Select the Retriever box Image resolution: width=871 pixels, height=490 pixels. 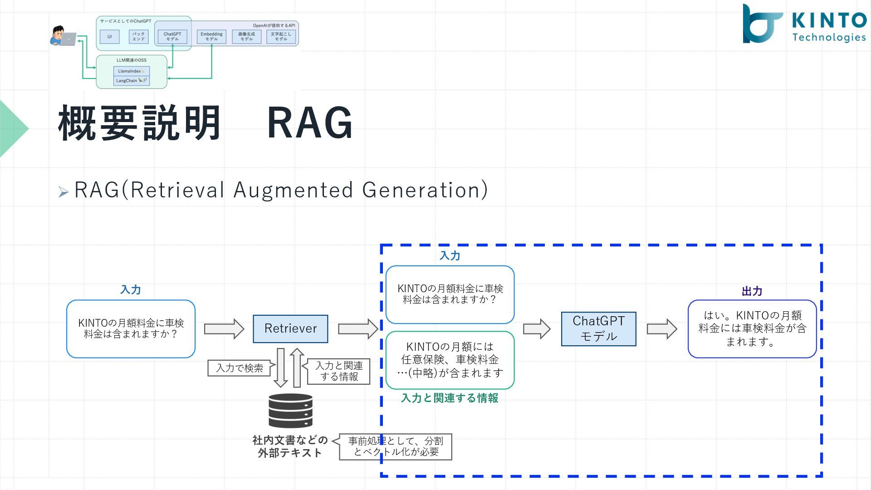point(290,328)
